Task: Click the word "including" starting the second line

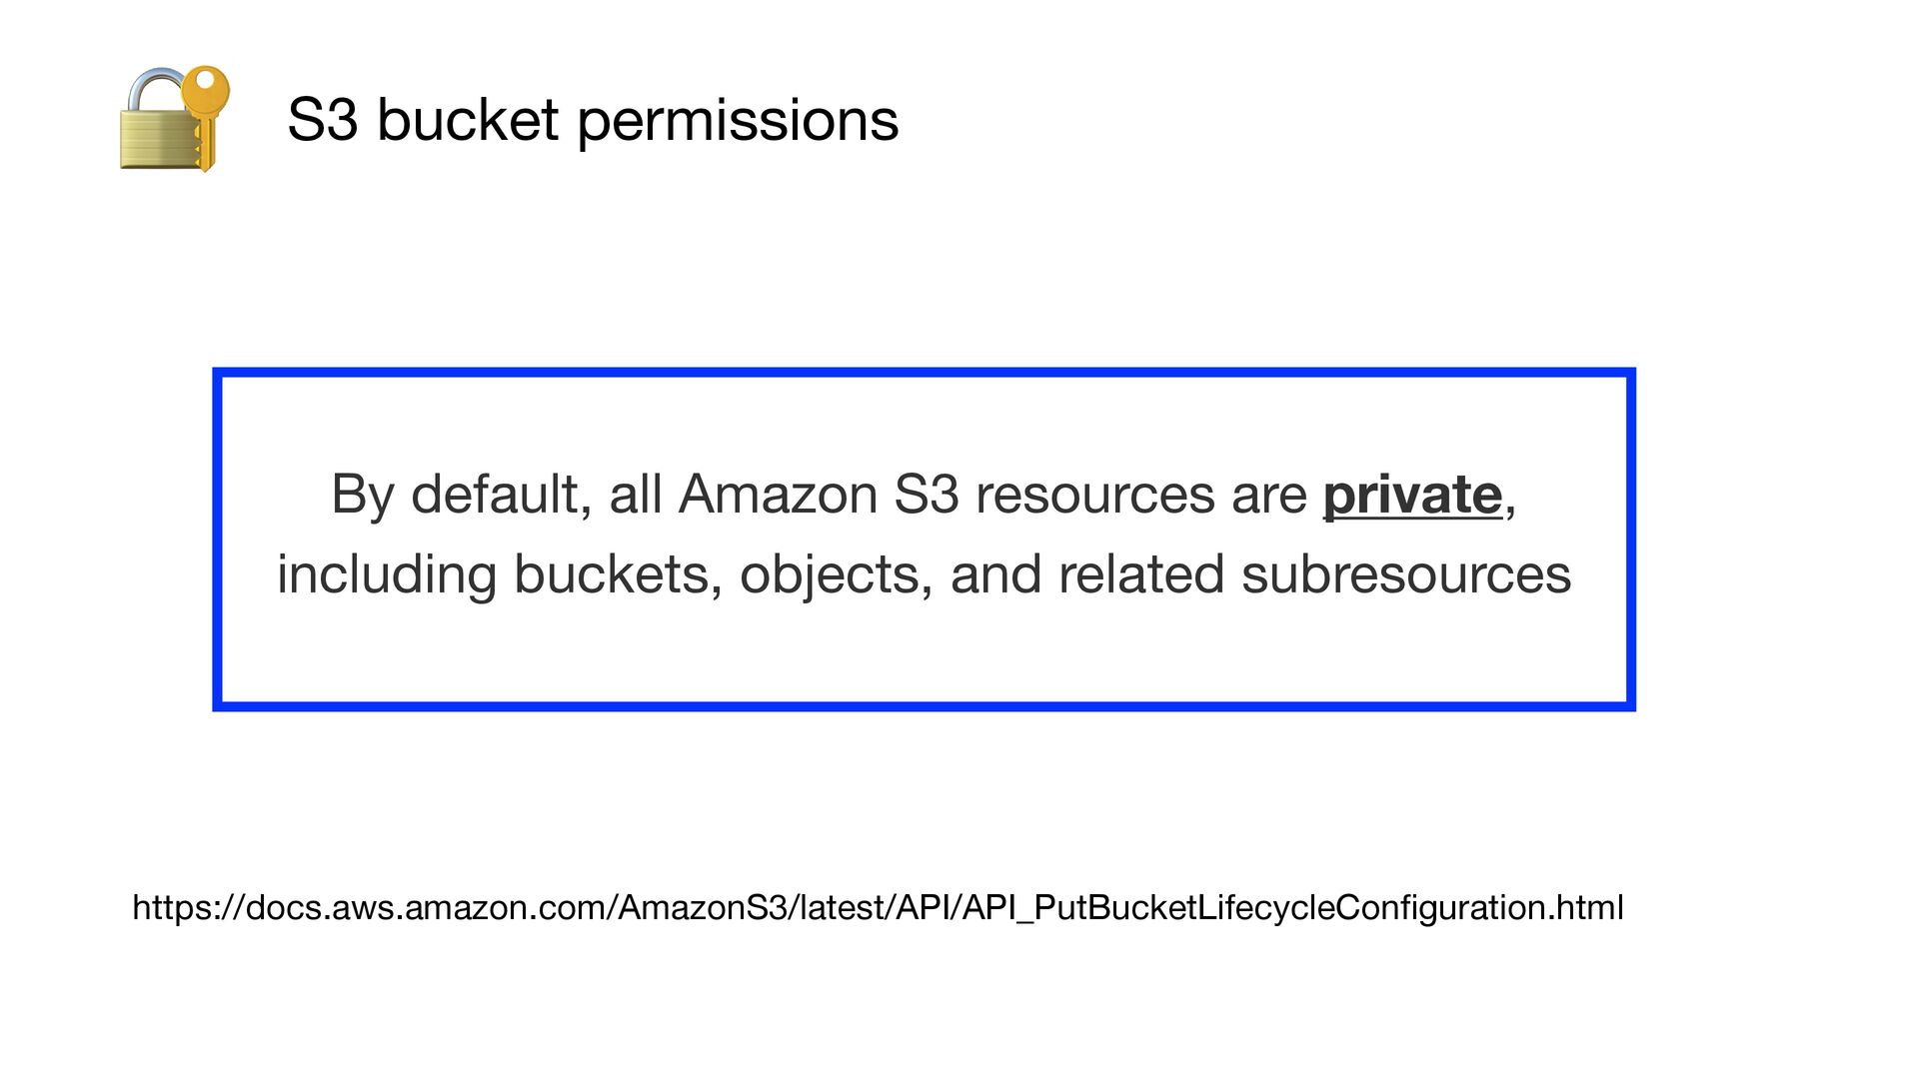Action: pos(387,574)
